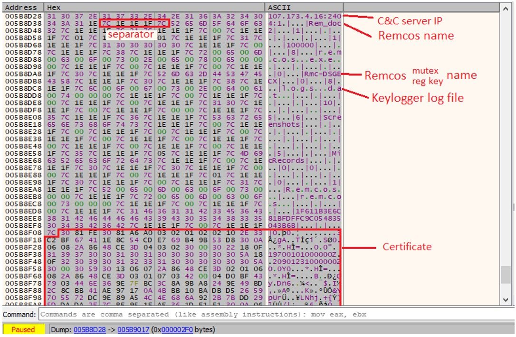Select address 005B8DA8 in Address column
This screenshot has width=516, height=337.
pyautogui.click(x=22, y=74)
